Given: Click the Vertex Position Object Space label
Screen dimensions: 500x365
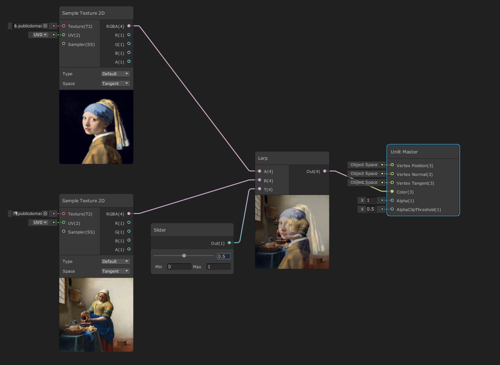Looking at the screenshot, I should tap(364, 165).
